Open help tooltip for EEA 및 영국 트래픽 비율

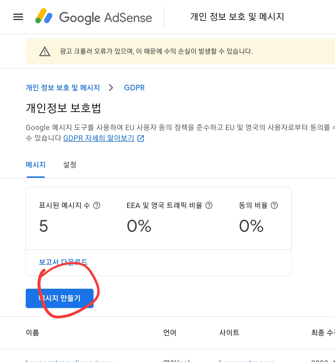click(x=209, y=205)
